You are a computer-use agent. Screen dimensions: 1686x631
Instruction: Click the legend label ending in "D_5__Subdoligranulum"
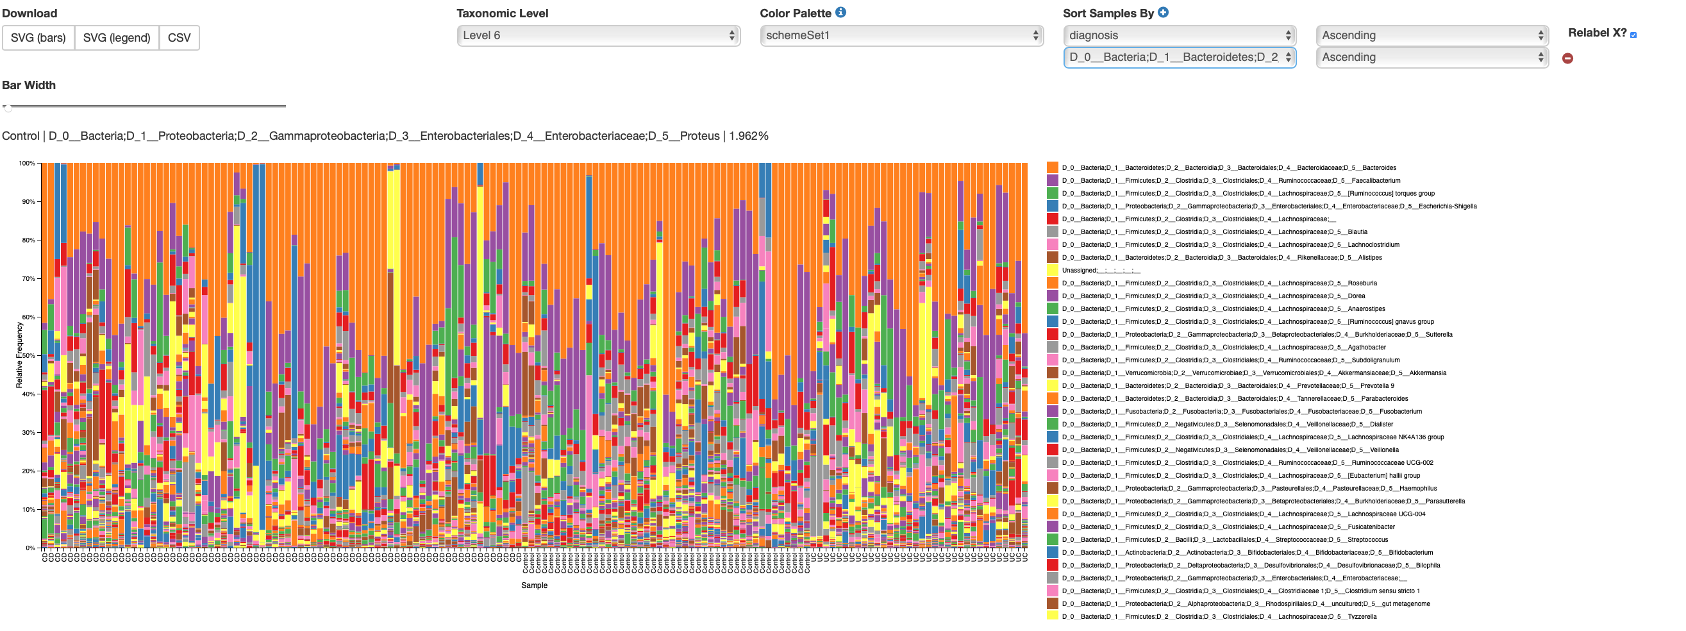click(x=1231, y=360)
